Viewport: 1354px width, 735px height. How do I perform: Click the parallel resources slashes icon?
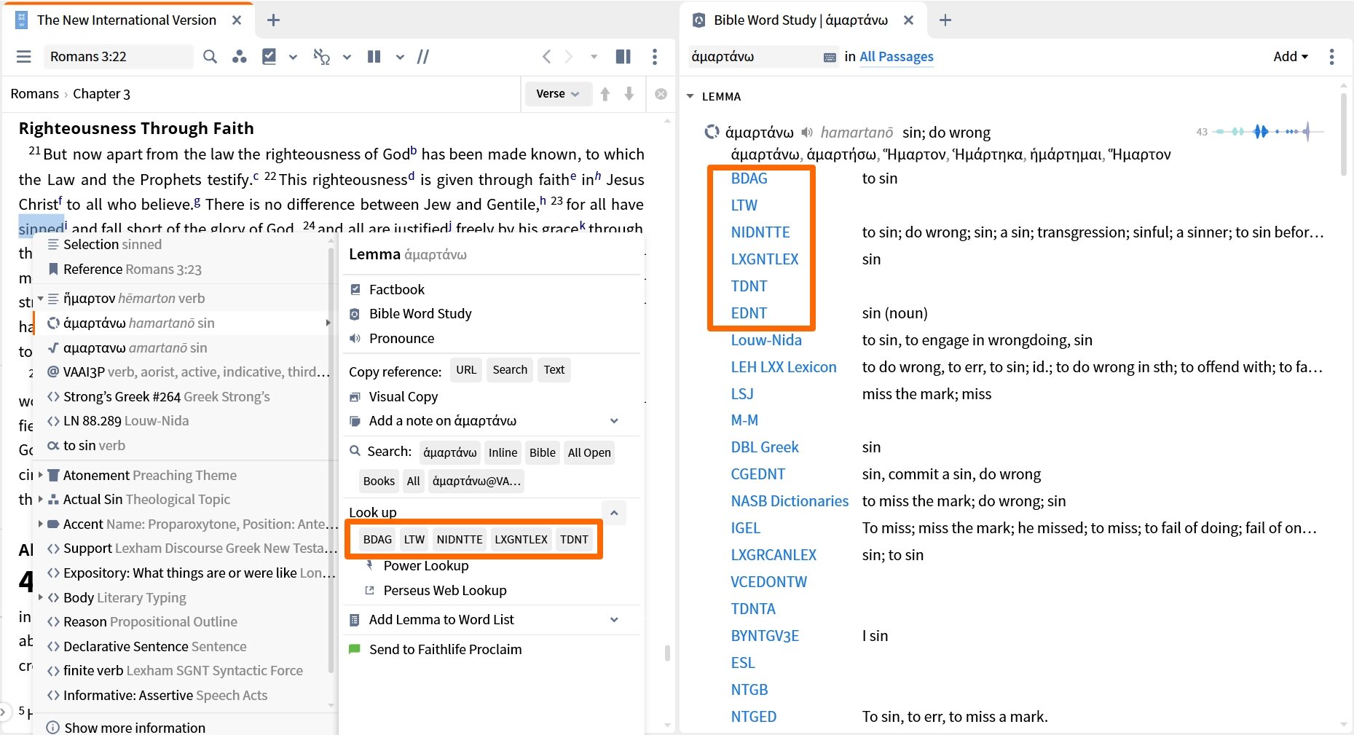(423, 57)
